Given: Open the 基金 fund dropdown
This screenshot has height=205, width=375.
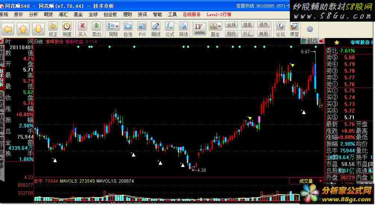Looking at the screenshot, I should click(215, 29).
